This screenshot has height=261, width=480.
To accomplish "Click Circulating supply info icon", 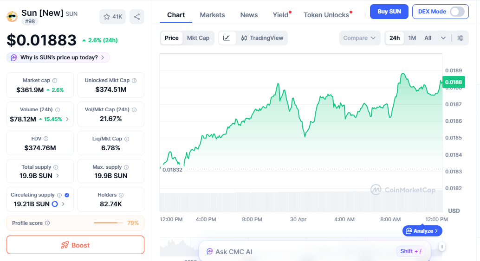I will tap(59, 195).
